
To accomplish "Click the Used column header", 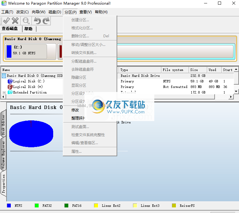I will pyautogui.click(x=214, y=70).
